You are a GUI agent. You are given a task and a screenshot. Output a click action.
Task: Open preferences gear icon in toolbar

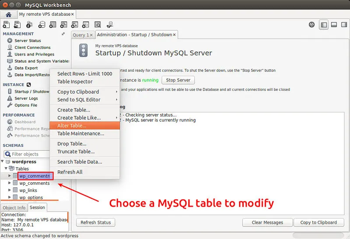311,24
